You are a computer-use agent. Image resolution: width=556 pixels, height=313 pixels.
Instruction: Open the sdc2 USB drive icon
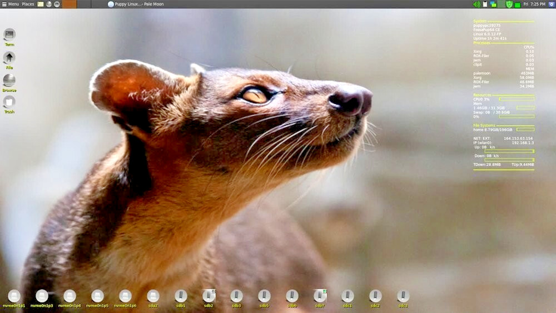point(375,298)
